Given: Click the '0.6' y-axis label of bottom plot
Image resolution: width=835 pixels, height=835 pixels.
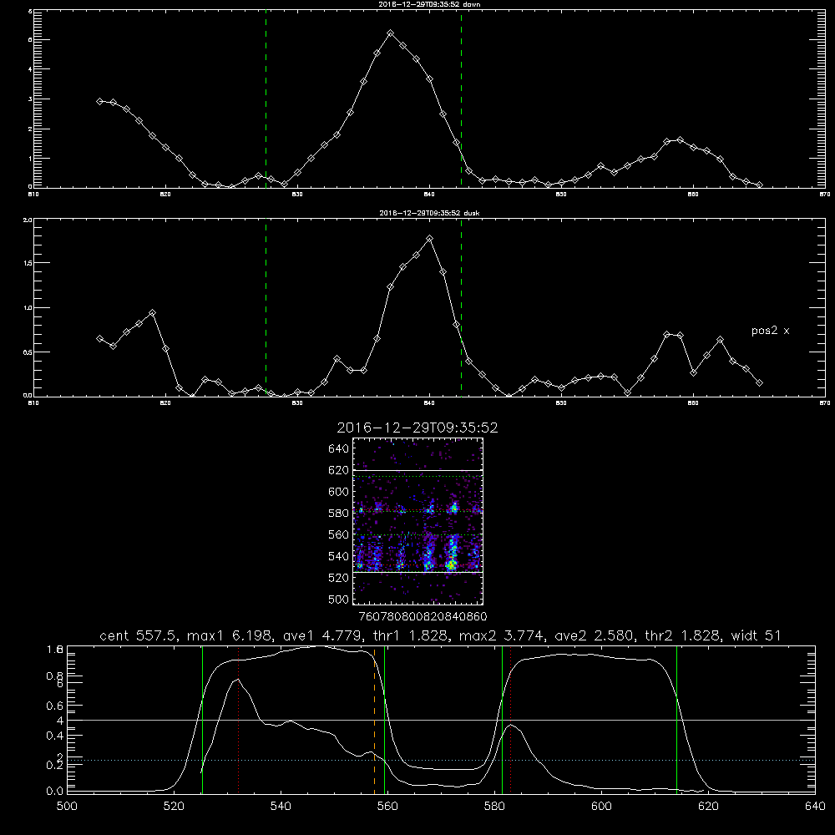Looking at the screenshot, I should point(55,706).
